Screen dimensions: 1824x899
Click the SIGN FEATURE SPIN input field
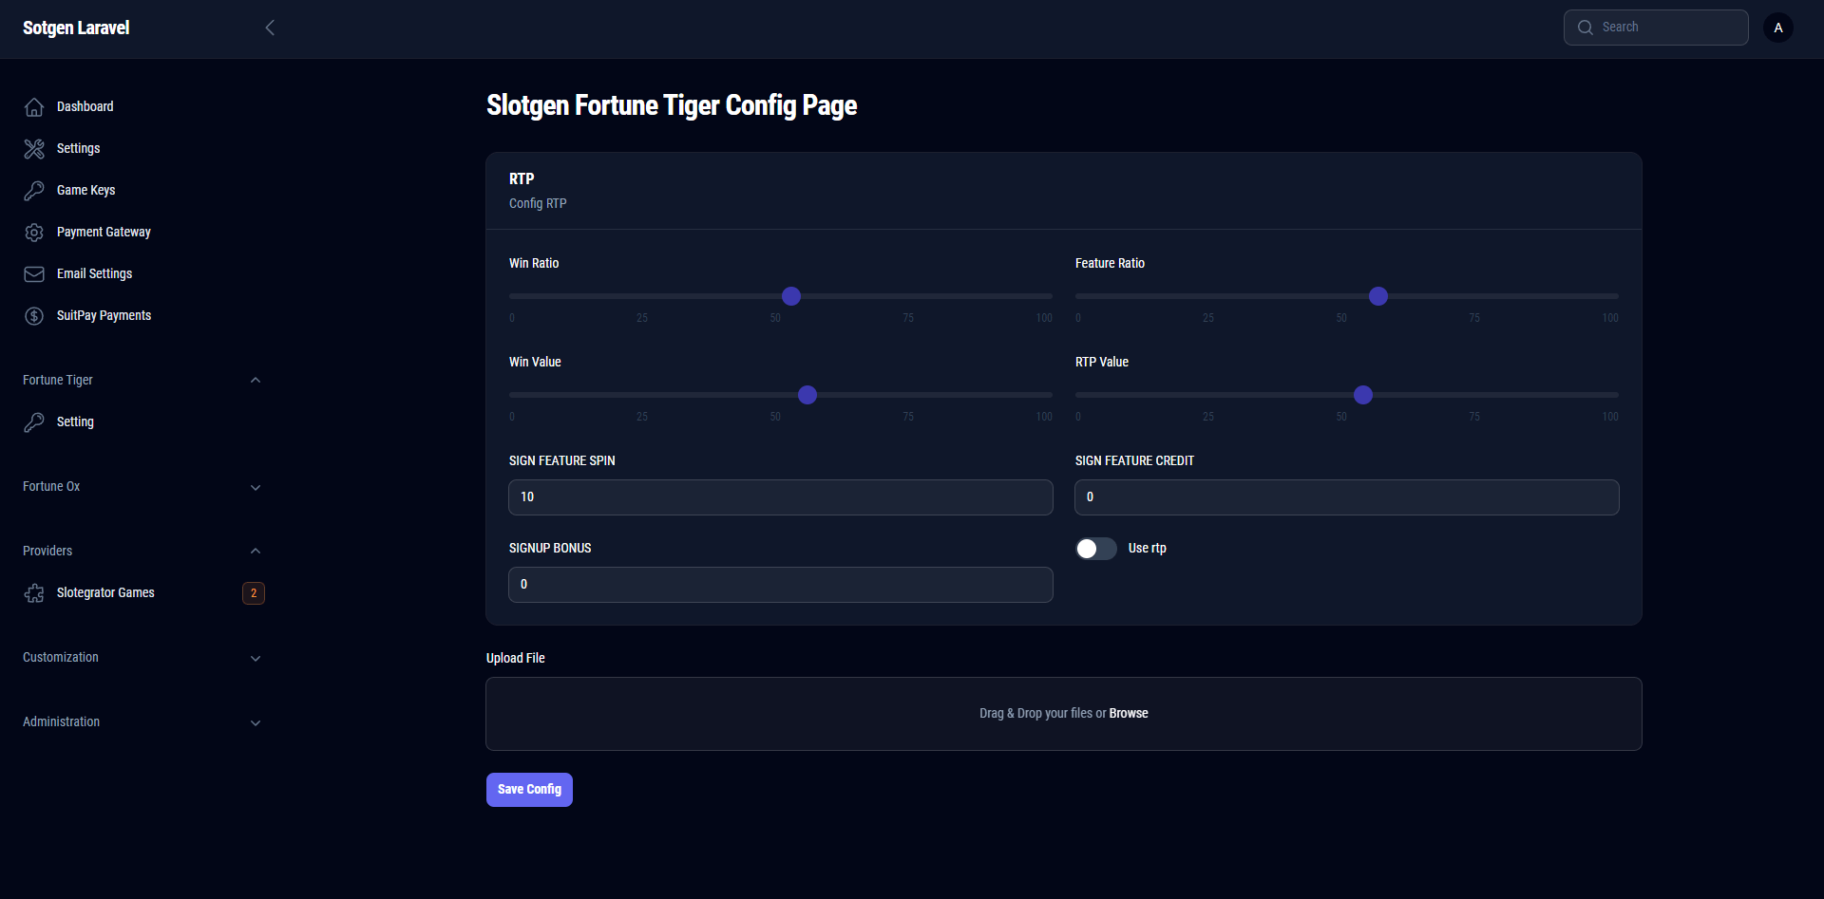[780, 497]
